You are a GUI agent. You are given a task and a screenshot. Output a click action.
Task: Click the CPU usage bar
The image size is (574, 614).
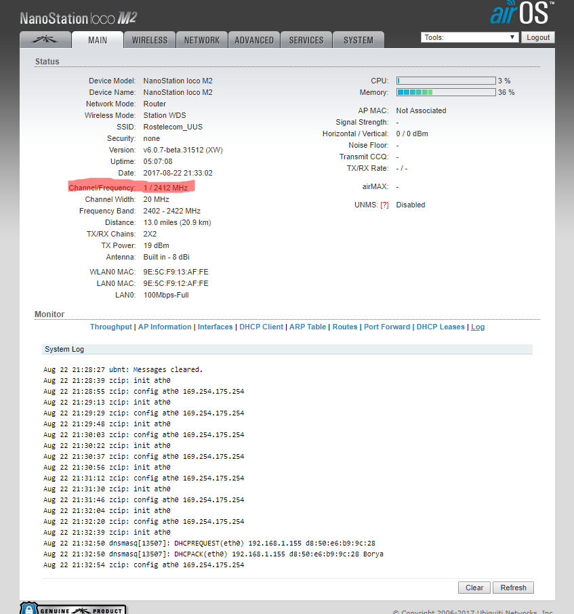click(x=446, y=81)
